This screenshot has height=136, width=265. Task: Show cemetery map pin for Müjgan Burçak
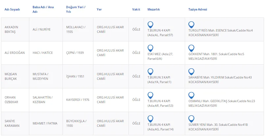[x=150, y=72]
